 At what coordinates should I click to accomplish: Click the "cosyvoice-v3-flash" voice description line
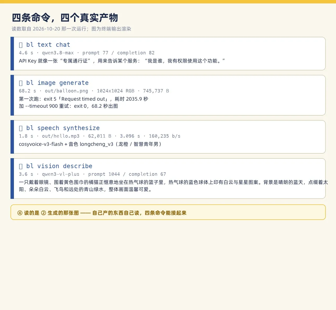tap(90, 144)
